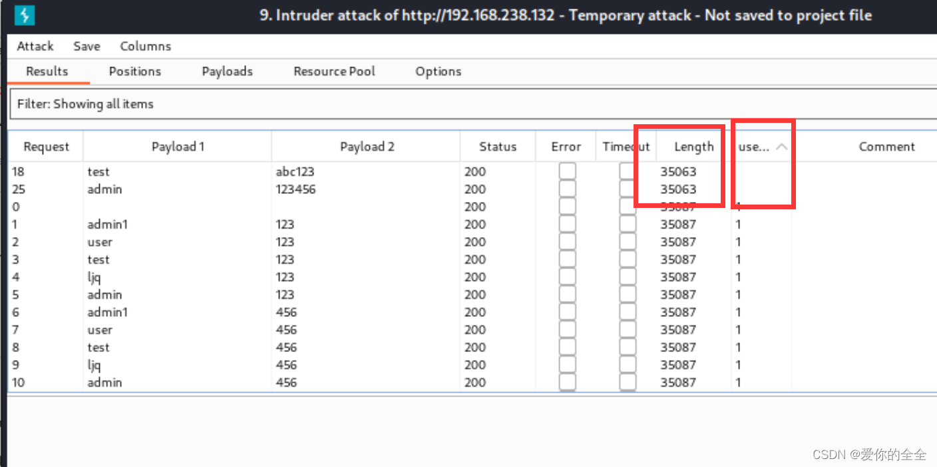Sort by the Payload 1 column header
The height and width of the screenshot is (467, 937).
click(x=178, y=147)
